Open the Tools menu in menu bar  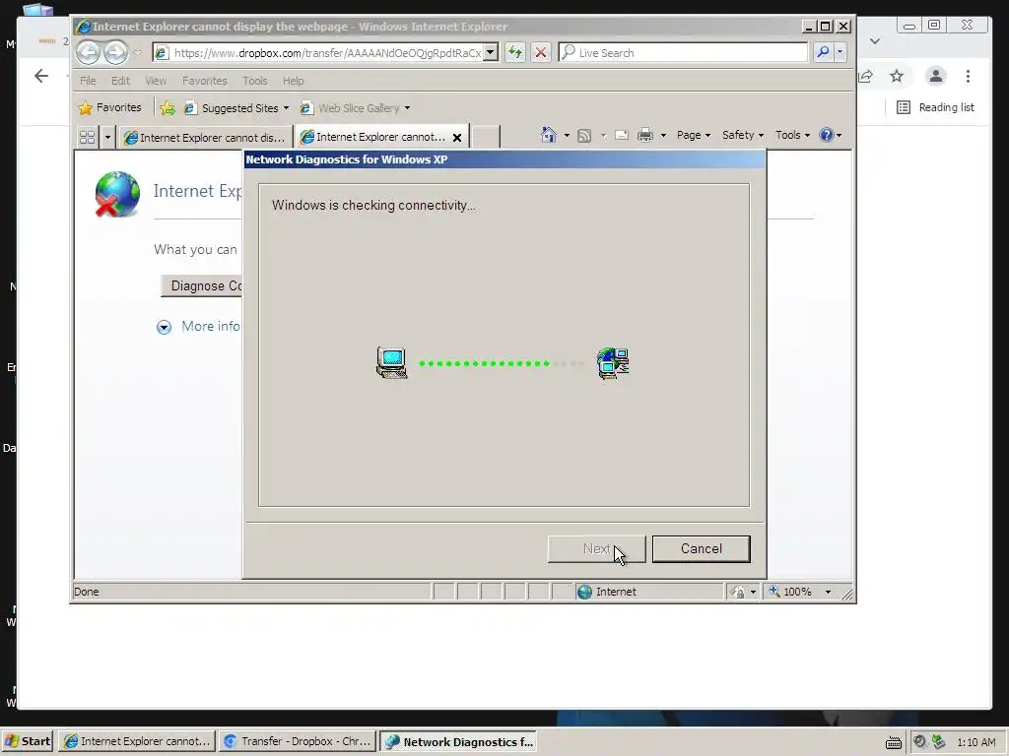(255, 81)
